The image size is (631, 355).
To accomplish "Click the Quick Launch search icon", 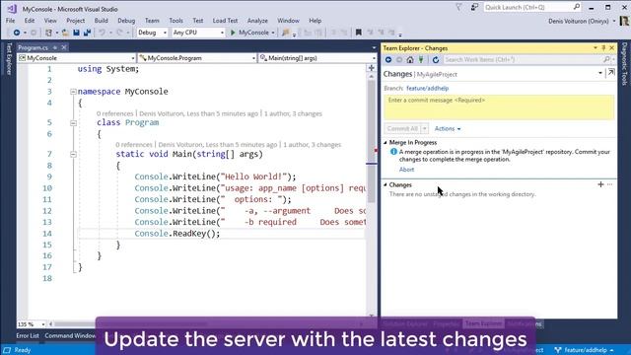I will click(x=577, y=7).
